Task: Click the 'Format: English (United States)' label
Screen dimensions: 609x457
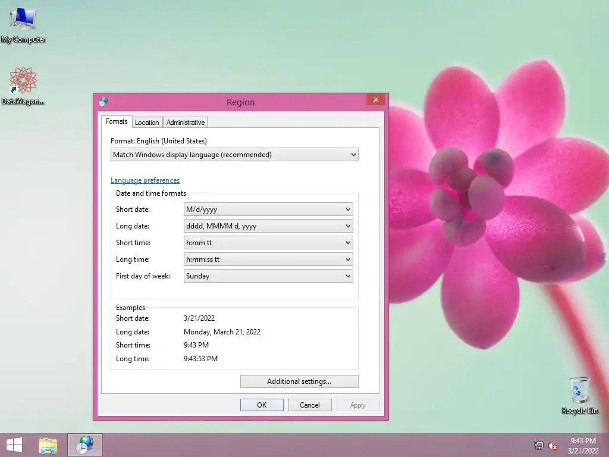Action: point(158,141)
